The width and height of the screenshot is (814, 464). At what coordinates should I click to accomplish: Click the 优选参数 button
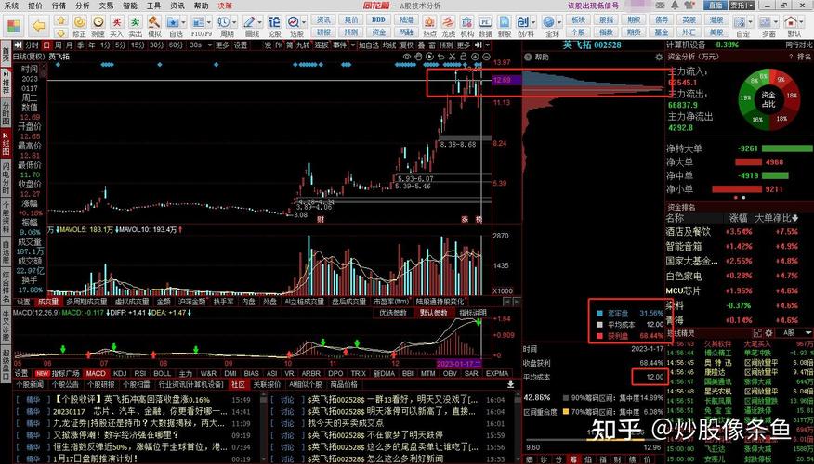pos(393,313)
